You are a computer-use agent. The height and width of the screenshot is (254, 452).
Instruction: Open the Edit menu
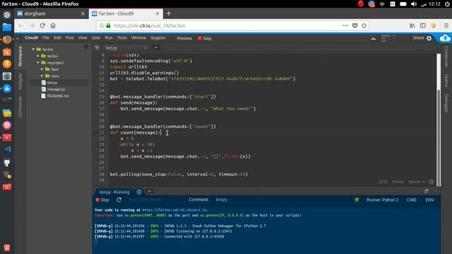point(57,38)
